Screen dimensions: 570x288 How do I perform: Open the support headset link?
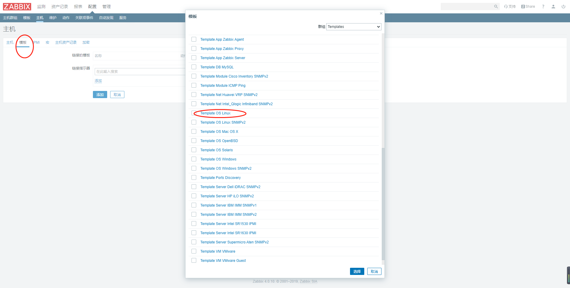(x=510, y=7)
